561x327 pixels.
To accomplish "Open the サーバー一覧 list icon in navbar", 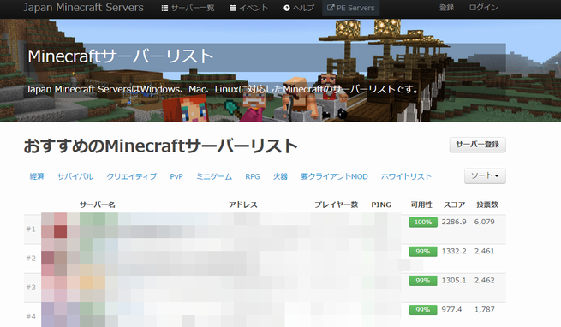I will coord(164,9).
